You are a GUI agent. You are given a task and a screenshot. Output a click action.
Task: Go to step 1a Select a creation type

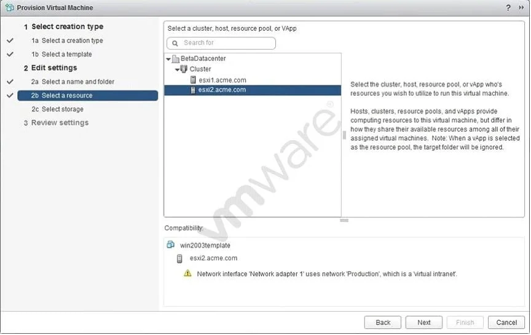tap(67, 41)
